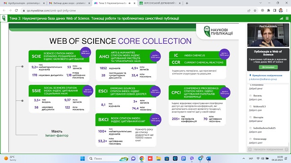Bookmark this page with the star icon

coord(255,11)
